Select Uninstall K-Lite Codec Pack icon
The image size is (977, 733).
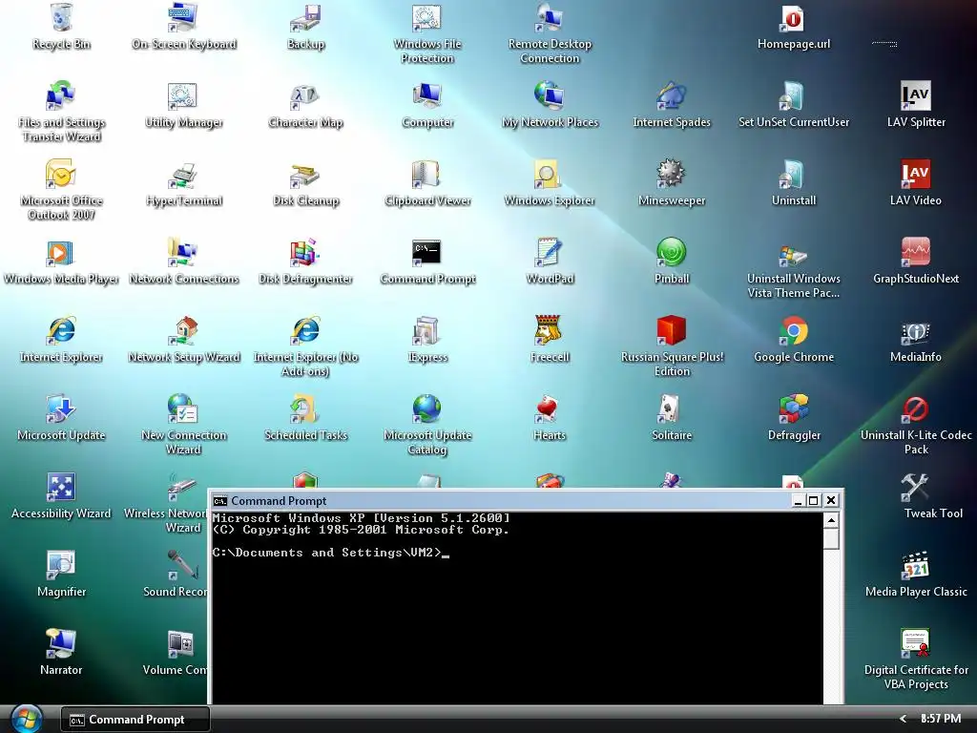pos(916,408)
